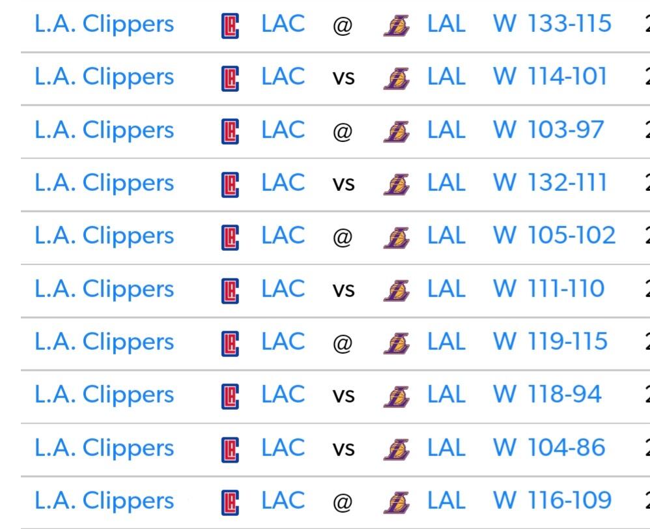Click Lakers logo in W 114-101 row
This screenshot has width=650, height=529.
pos(397,78)
